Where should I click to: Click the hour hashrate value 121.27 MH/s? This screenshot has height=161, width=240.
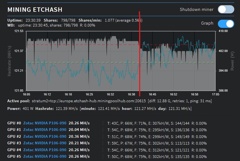(145, 109)
